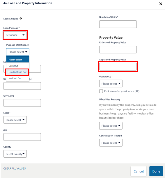Click the Cancel button

point(139,171)
